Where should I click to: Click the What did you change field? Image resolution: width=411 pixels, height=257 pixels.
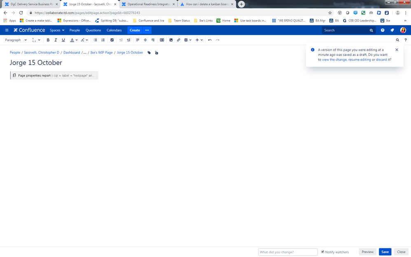pos(288,252)
